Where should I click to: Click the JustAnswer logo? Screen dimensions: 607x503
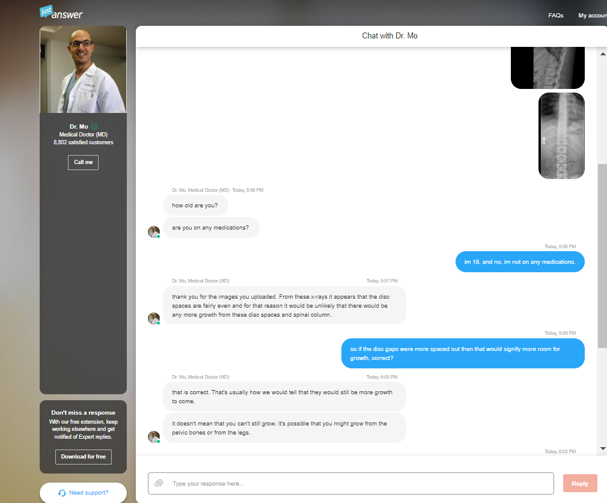[x=61, y=13]
